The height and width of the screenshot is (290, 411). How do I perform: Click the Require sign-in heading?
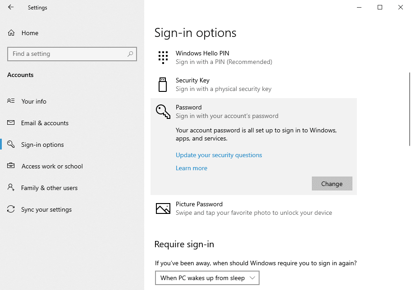coord(184,245)
